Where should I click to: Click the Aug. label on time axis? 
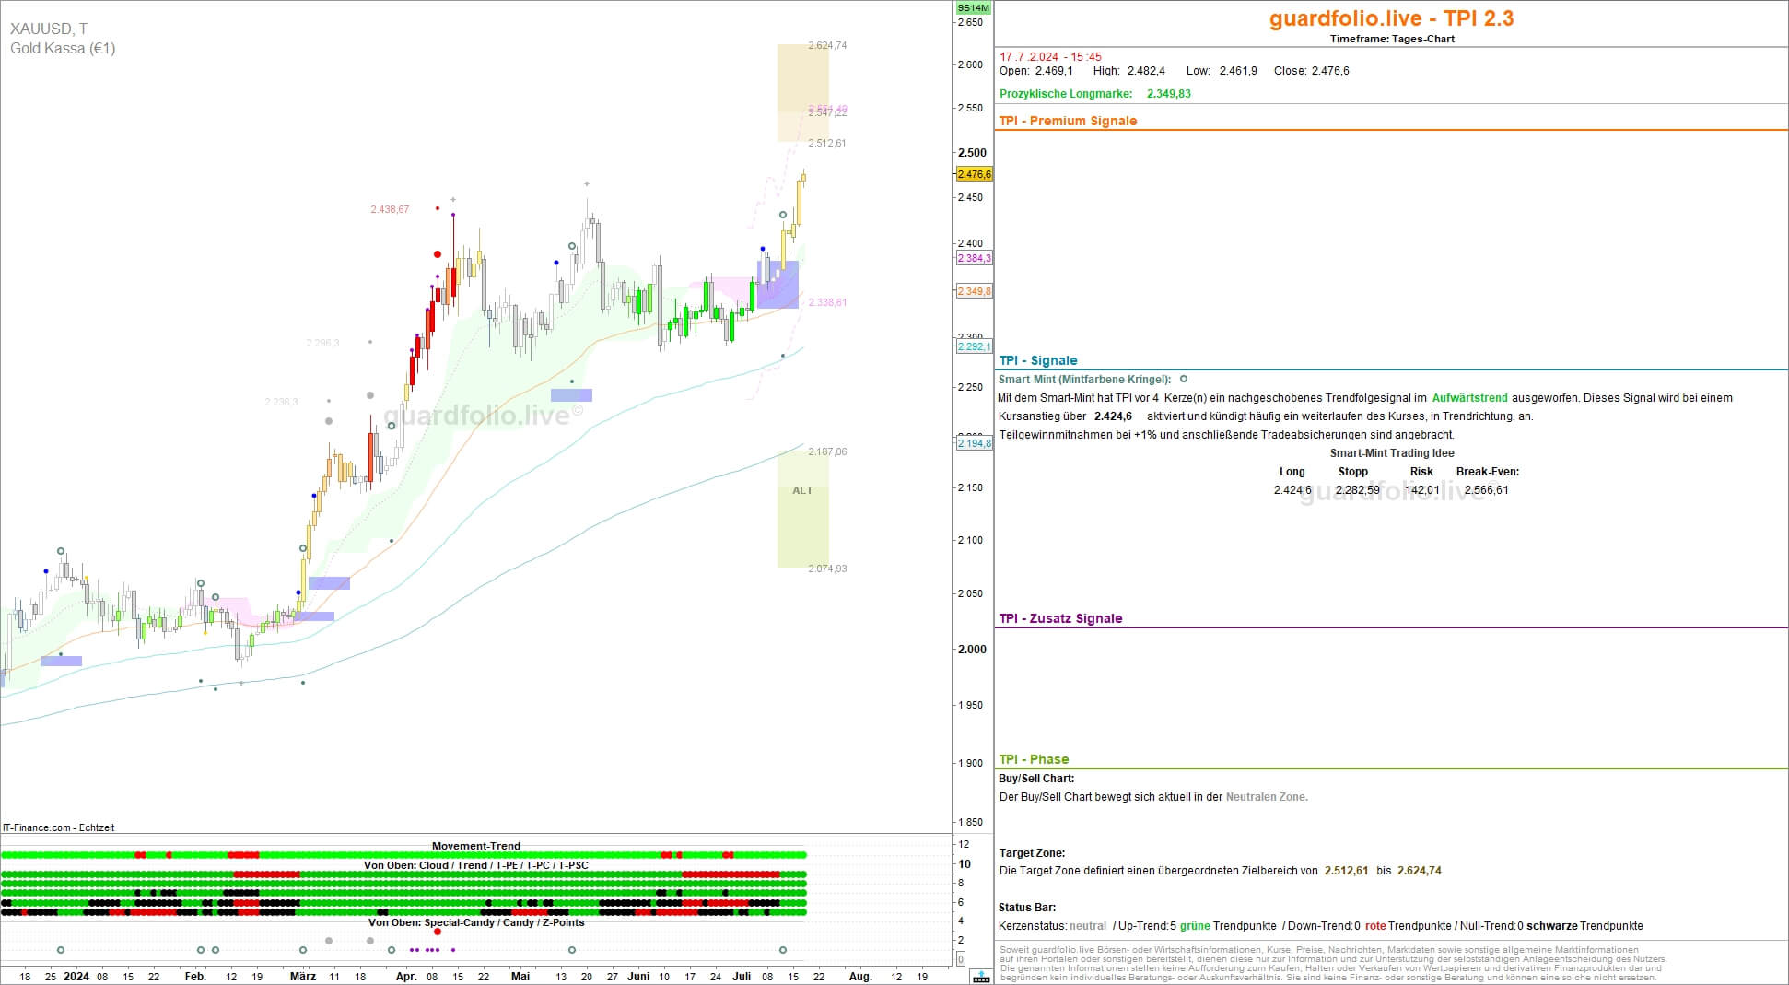(x=860, y=976)
